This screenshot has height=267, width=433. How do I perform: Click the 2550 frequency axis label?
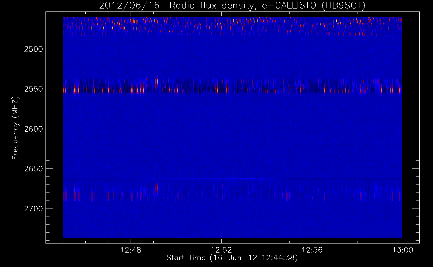pos(33,89)
